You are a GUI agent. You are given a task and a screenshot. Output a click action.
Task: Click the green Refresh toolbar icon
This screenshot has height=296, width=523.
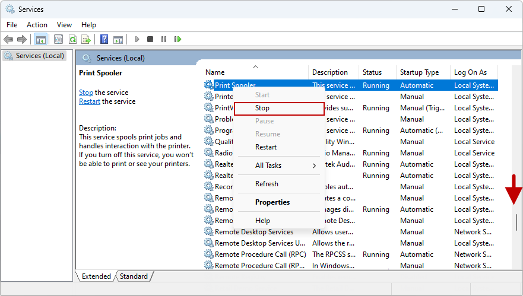(72, 39)
